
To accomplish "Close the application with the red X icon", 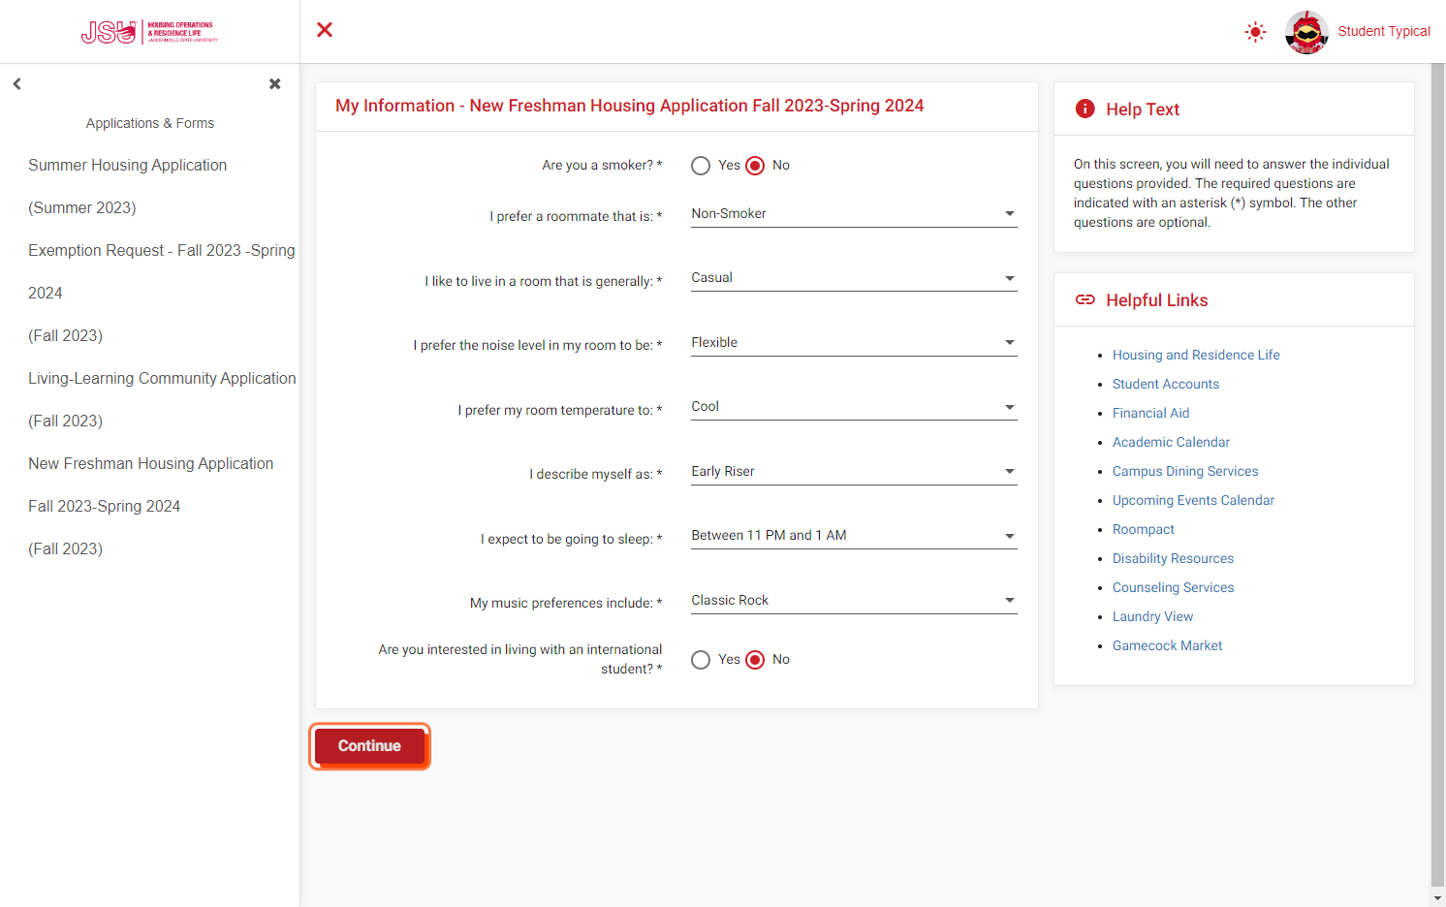I will 325,30.
